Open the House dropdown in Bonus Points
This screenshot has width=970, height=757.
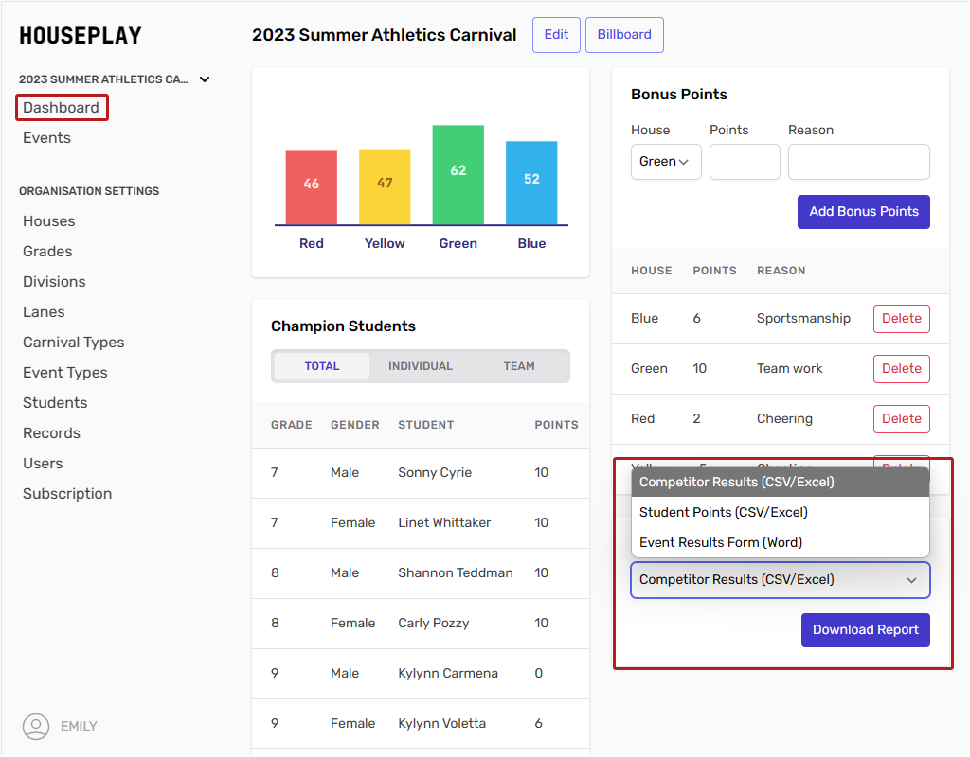coord(666,162)
